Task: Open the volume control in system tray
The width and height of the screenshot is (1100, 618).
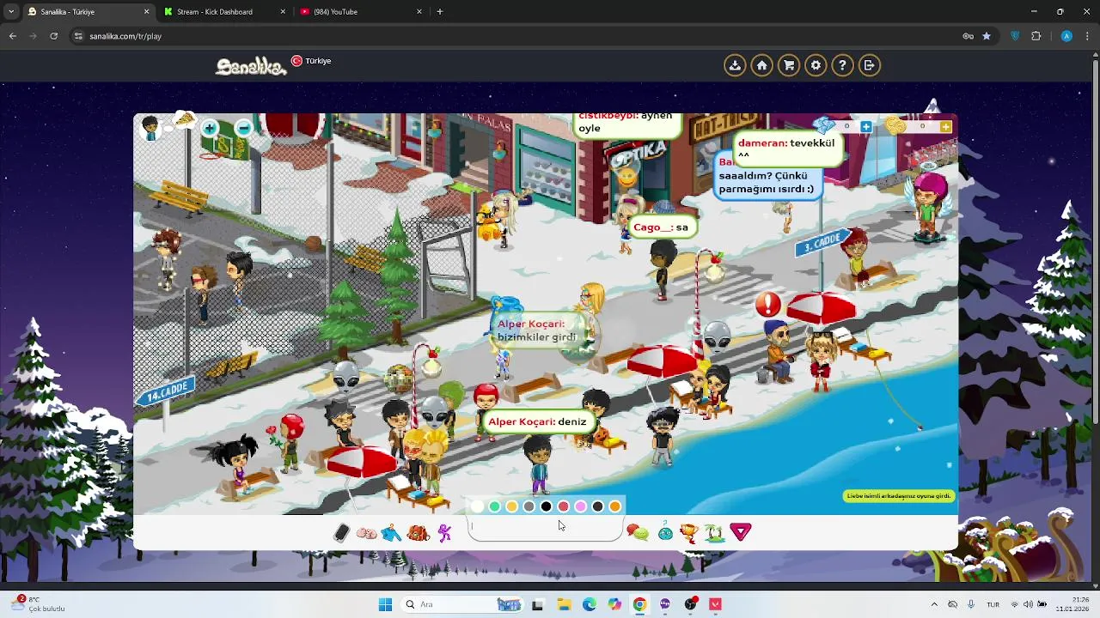Action: coord(1028,604)
